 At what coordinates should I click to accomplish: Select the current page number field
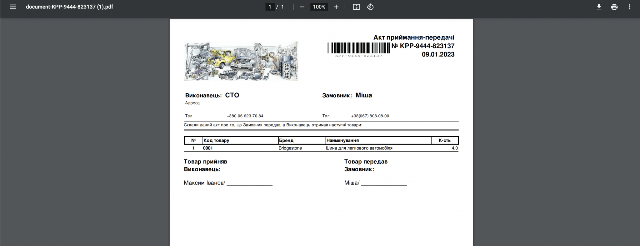[270, 7]
